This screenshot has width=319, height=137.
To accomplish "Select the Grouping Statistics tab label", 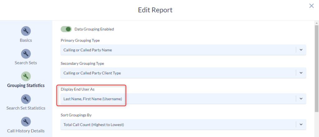I will pyautogui.click(x=26, y=86).
